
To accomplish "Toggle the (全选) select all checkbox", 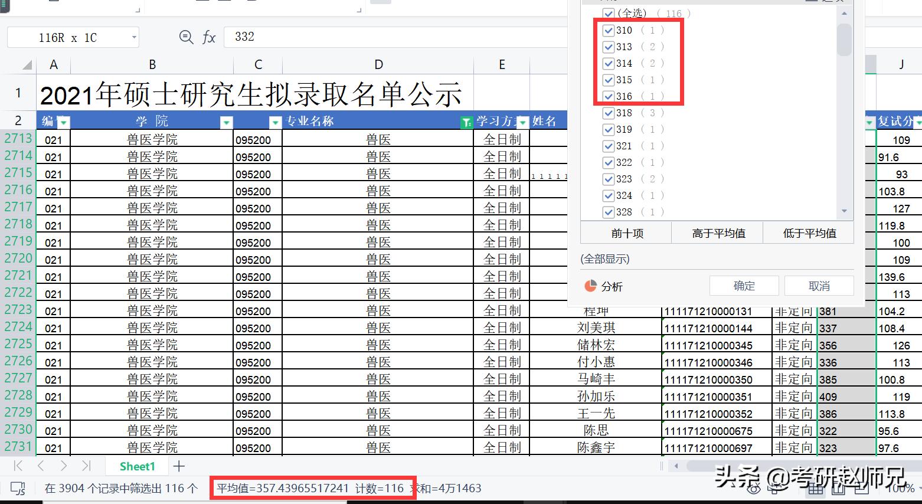I will [609, 13].
